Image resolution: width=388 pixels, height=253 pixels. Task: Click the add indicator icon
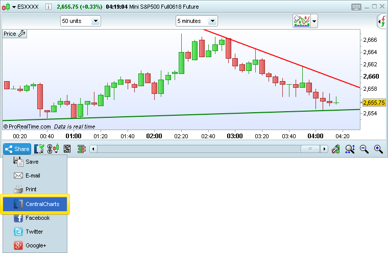301,21
